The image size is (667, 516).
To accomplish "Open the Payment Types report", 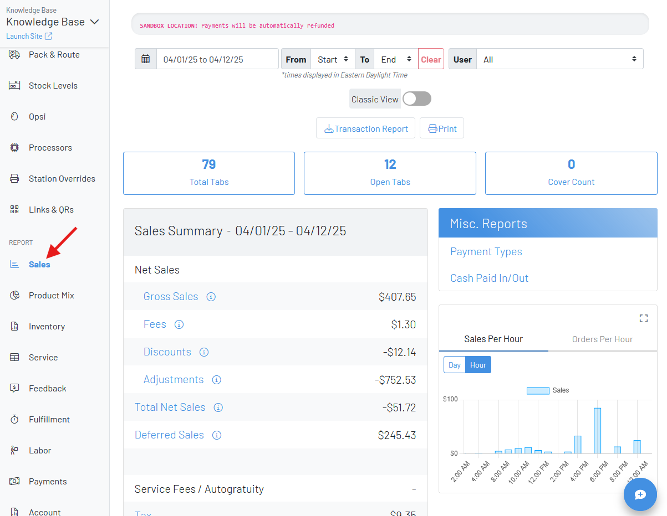I will (x=486, y=251).
